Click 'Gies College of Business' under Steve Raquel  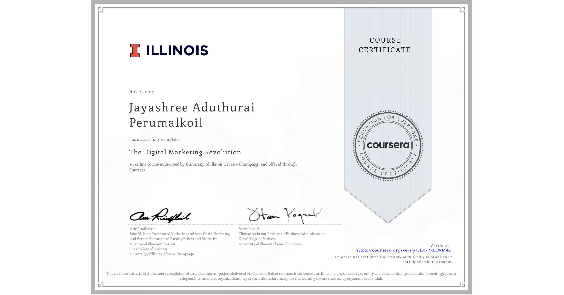(257, 239)
